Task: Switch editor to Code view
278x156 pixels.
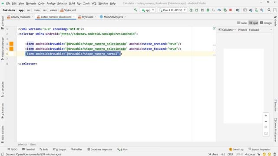Action: point(242,23)
